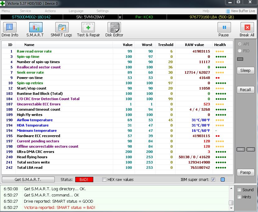The image size is (258, 212).
Task: Click the red BAD! status indicator
Action: point(84,180)
